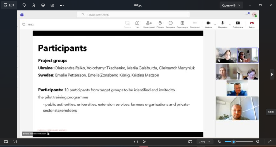Screen dimensions: 276x147
Task: Expand the 225% zoom level dropdown
Action: tap(205, 142)
